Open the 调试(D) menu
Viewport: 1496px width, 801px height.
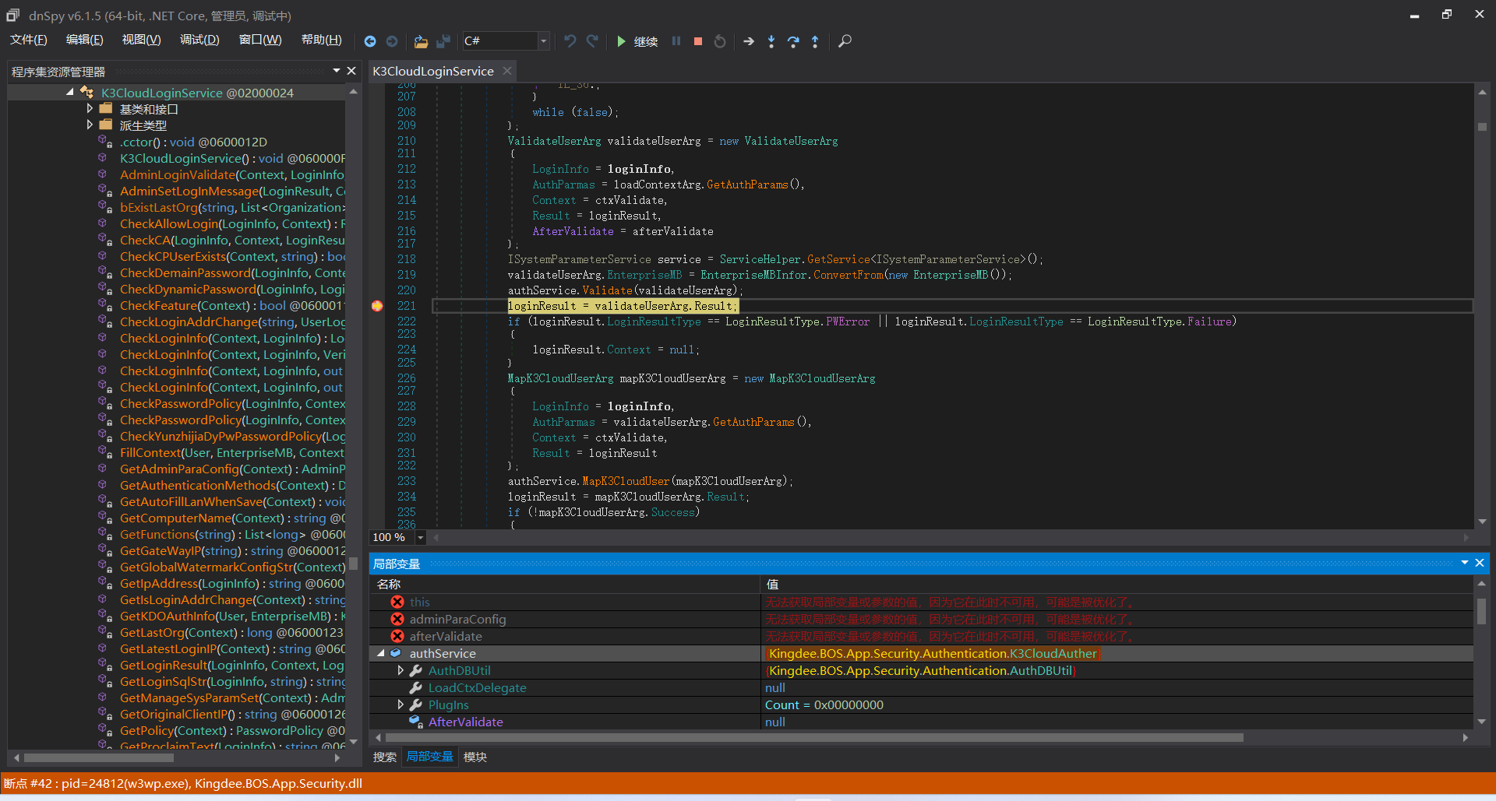coord(199,40)
